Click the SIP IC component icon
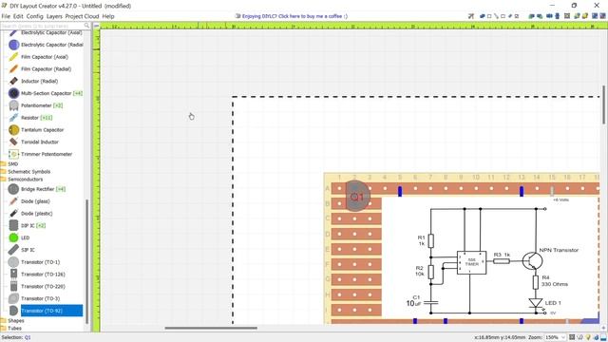The height and width of the screenshot is (342, 608). point(13,250)
